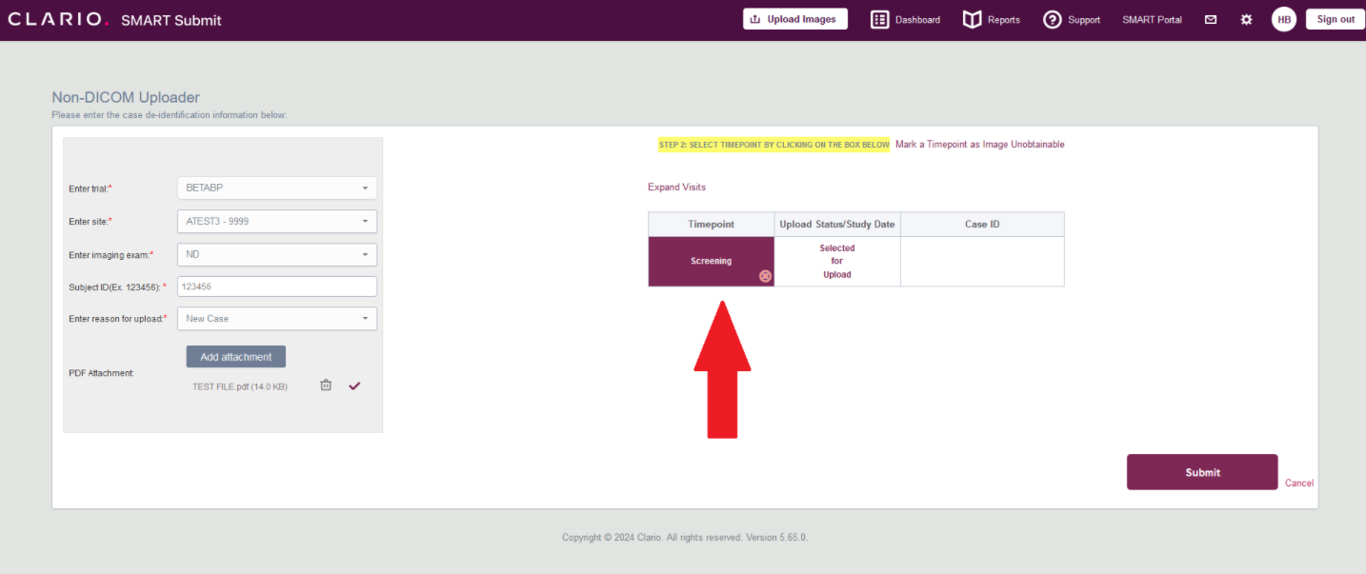Remove Screening selection via the x icon
The image size is (1366, 574).
pos(765,276)
